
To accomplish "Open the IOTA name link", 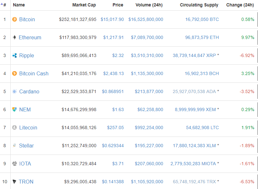I will click(25, 164).
